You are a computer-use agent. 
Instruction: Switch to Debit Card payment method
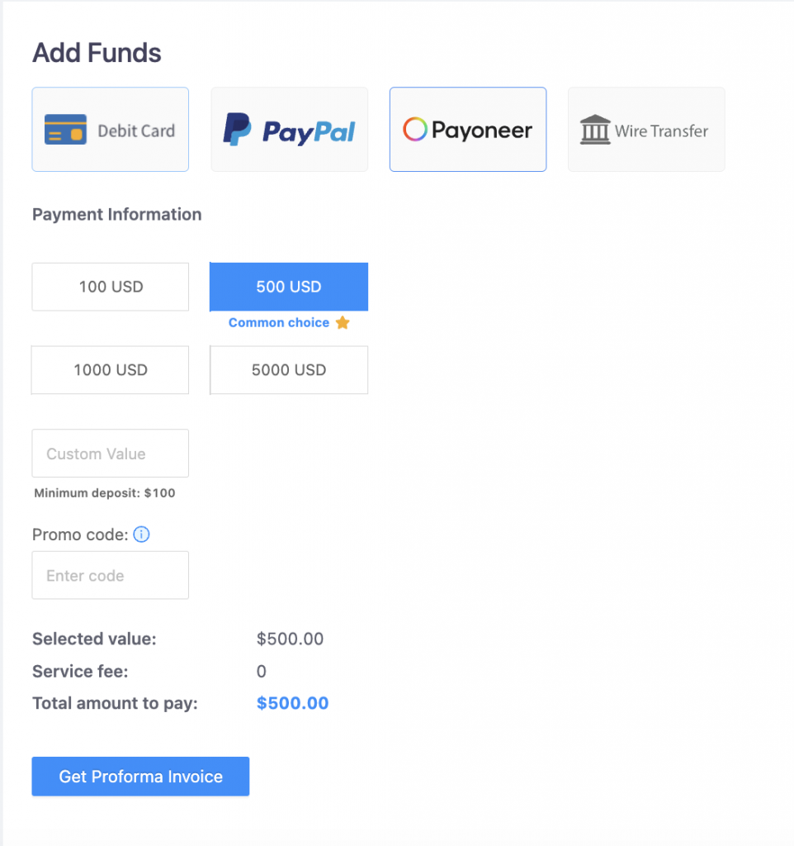pos(136,131)
